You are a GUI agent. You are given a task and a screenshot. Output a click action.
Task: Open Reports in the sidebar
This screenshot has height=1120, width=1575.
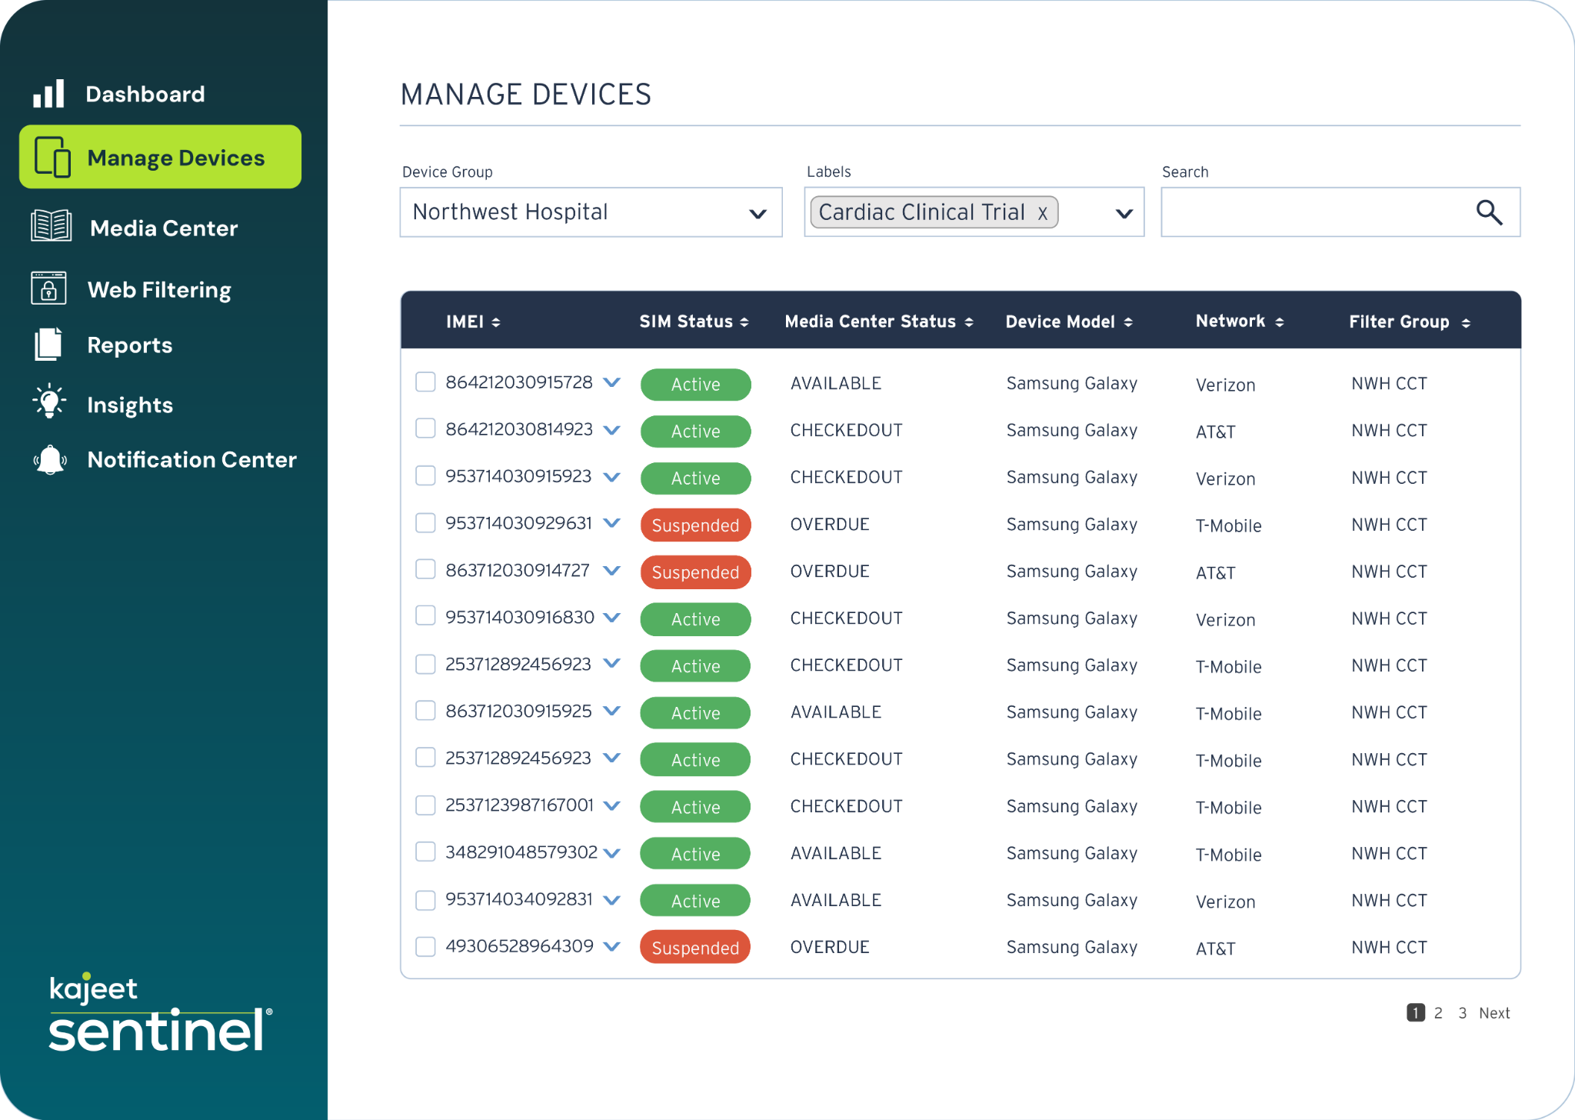click(x=129, y=345)
